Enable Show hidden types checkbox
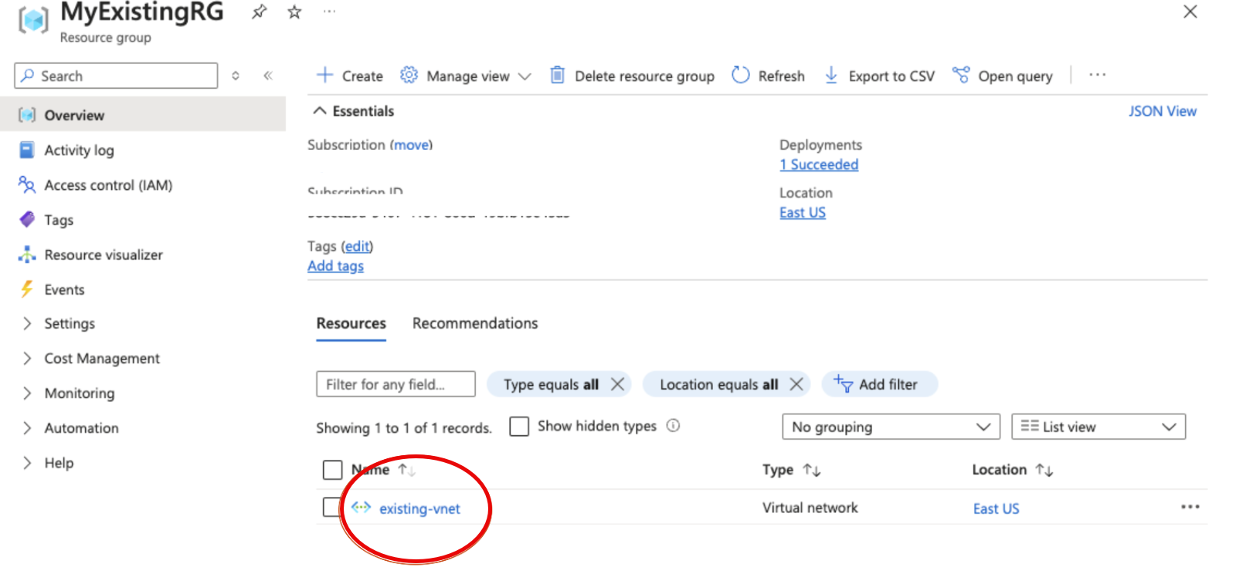 [x=519, y=427]
